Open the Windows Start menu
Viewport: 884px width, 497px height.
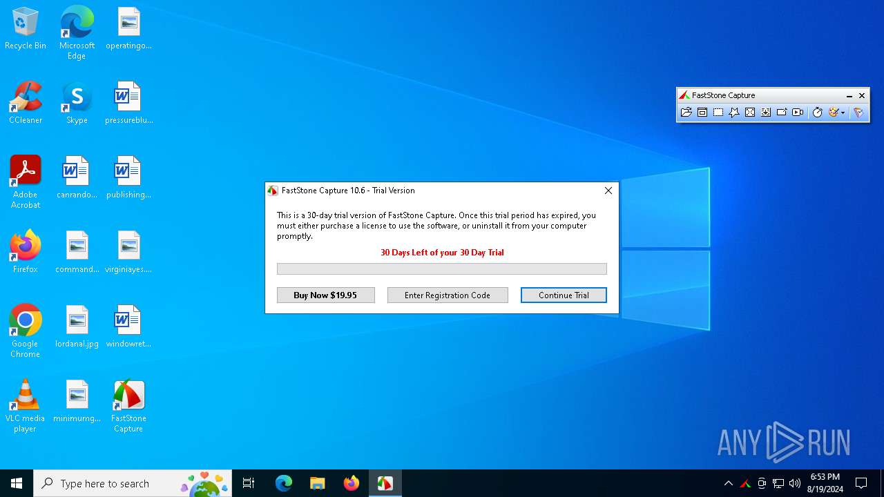pyautogui.click(x=17, y=483)
